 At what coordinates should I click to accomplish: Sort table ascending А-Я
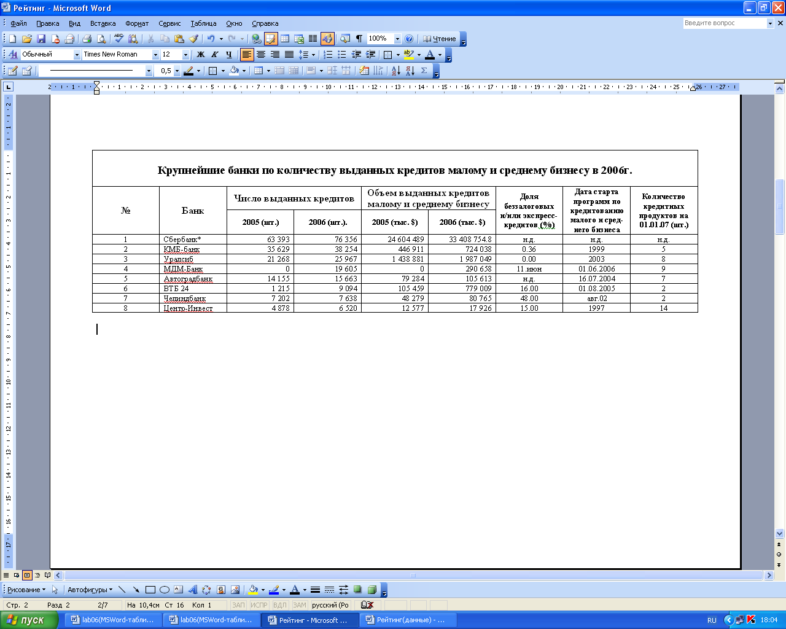tap(395, 71)
